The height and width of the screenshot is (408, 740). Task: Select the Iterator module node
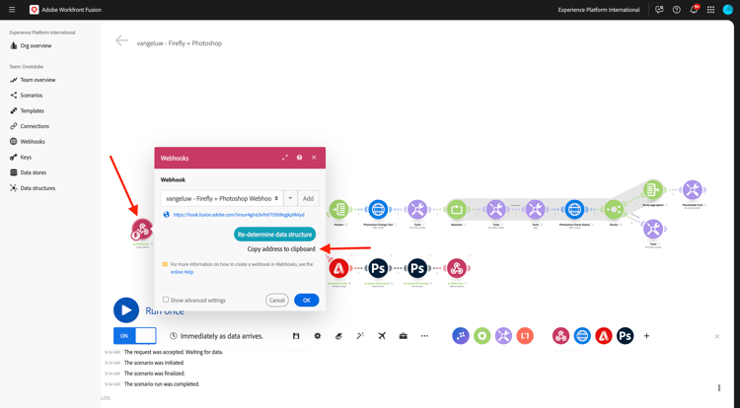338,209
